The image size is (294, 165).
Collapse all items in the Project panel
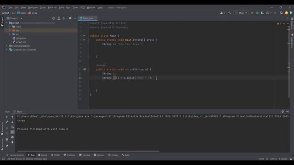coord(64,18)
